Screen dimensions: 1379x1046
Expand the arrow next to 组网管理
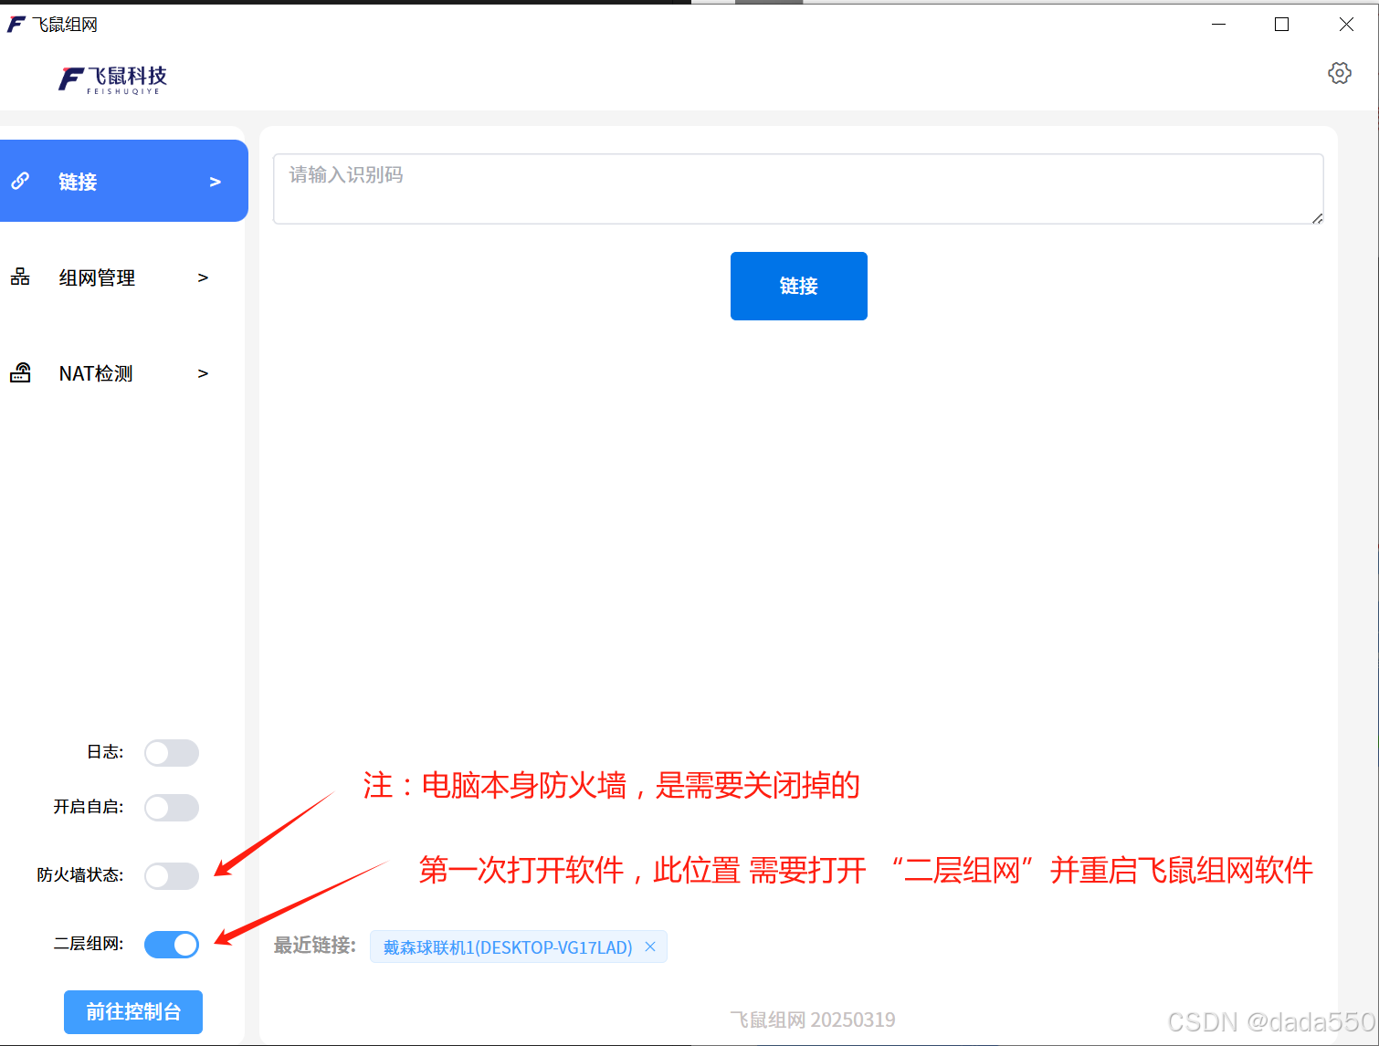coord(204,277)
